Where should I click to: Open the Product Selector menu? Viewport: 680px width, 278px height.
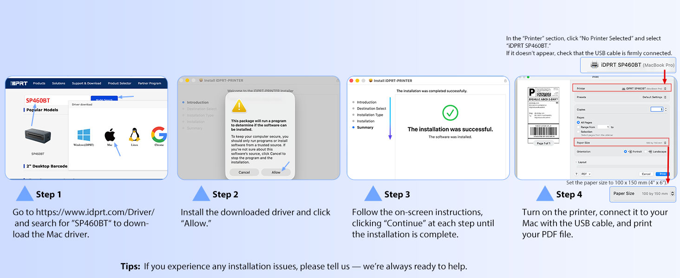(x=119, y=83)
